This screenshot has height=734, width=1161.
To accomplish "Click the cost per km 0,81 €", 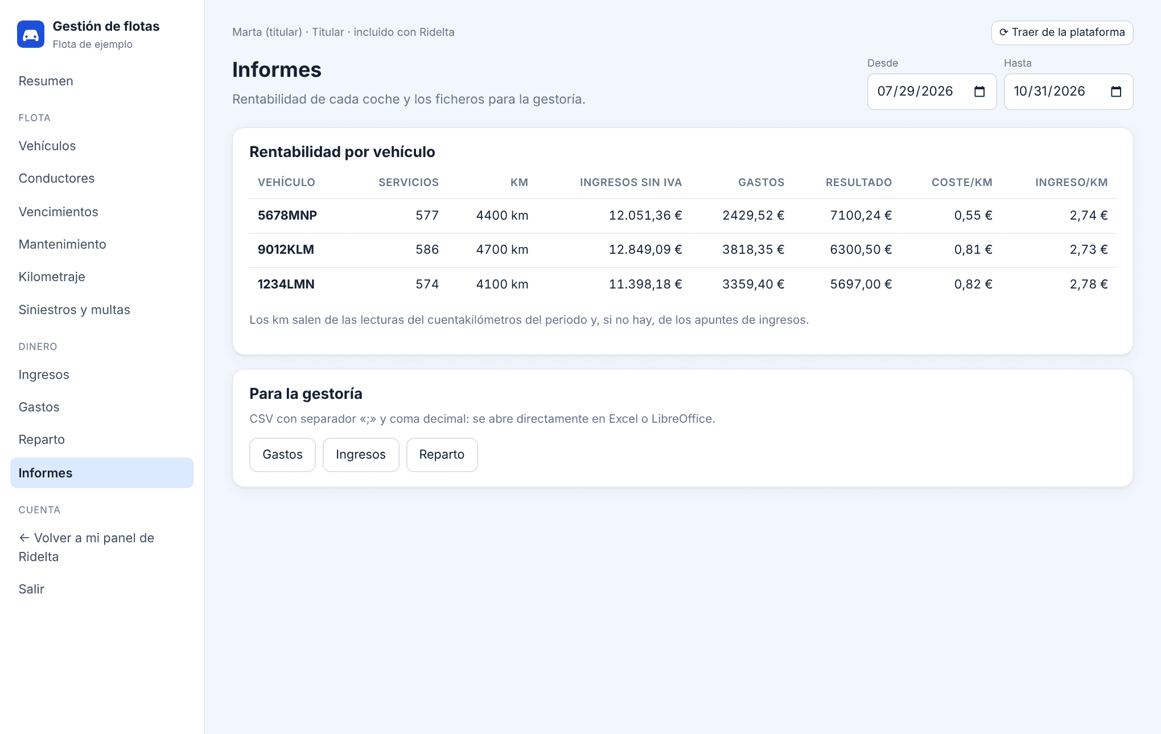I will pyautogui.click(x=973, y=250).
